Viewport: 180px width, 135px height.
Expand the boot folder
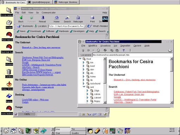(84, 66)
